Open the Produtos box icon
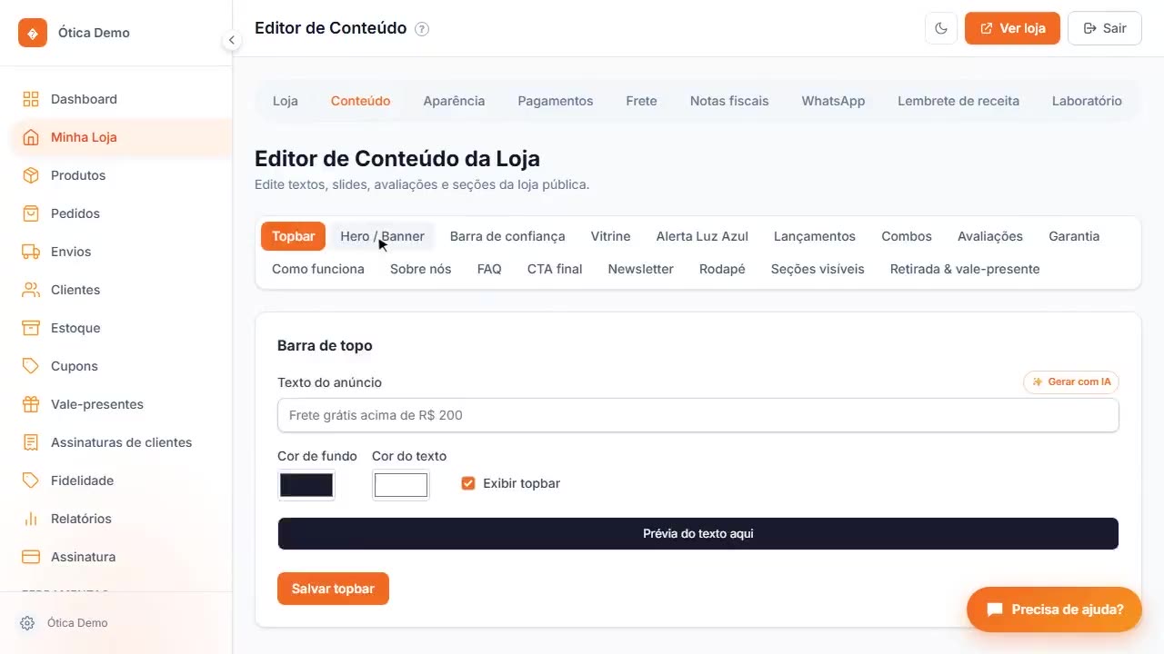This screenshot has height=654, width=1164. pyautogui.click(x=31, y=175)
